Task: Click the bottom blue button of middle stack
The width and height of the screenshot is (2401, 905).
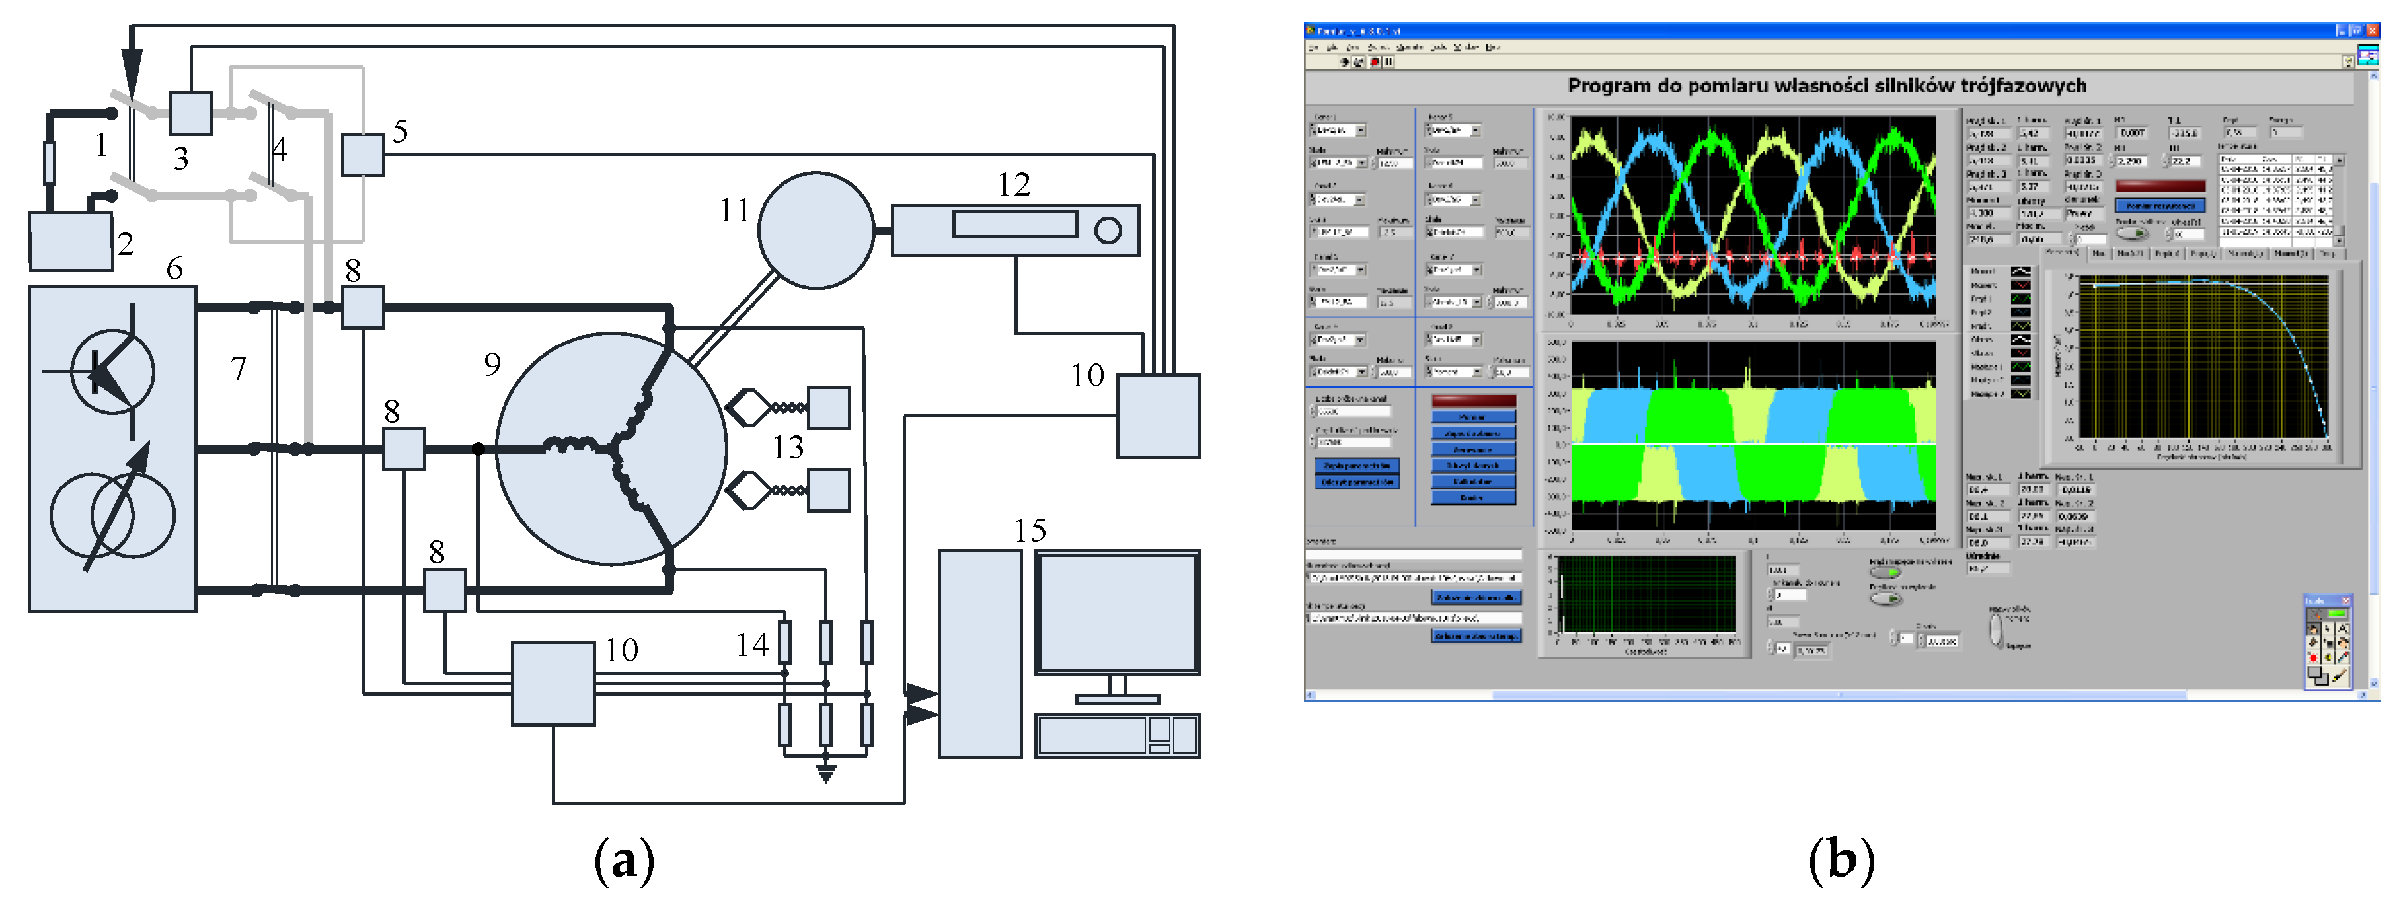Action: pyautogui.click(x=1474, y=497)
